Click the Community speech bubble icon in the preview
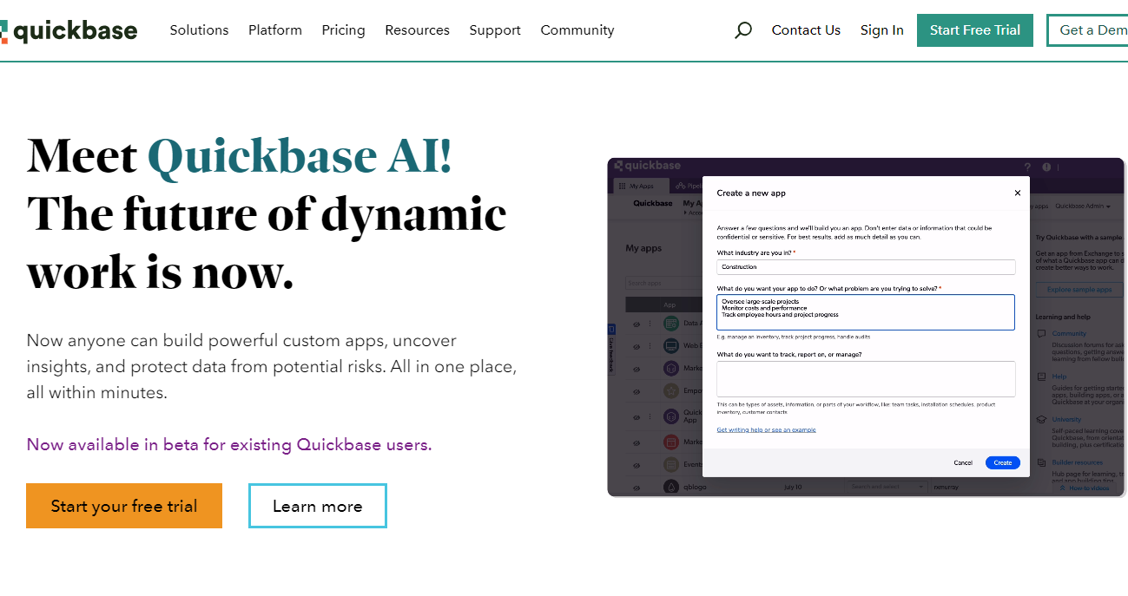The width and height of the screenshot is (1128, 596). pos(1041,333)
